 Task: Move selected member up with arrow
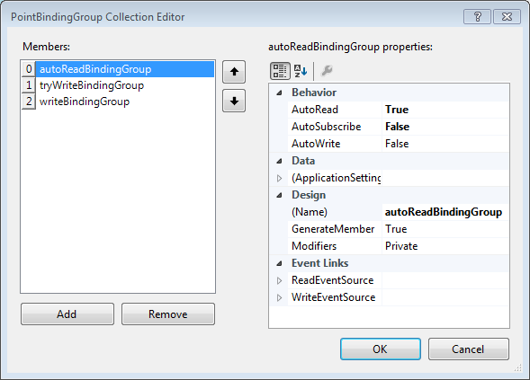pyautogui.click(x=234, y=72)
